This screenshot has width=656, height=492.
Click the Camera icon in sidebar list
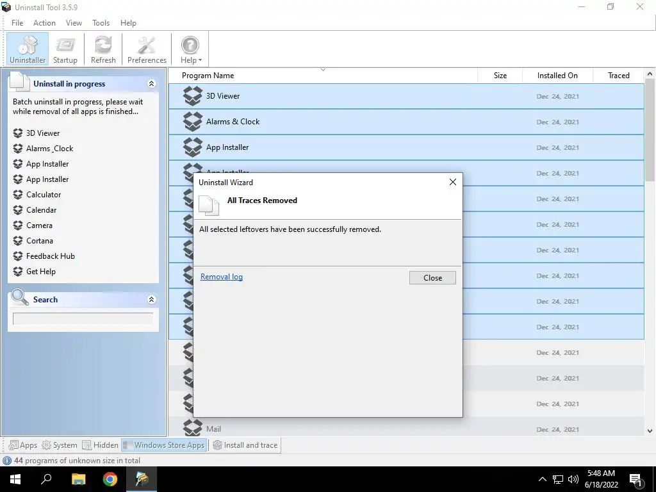[17, 225]
